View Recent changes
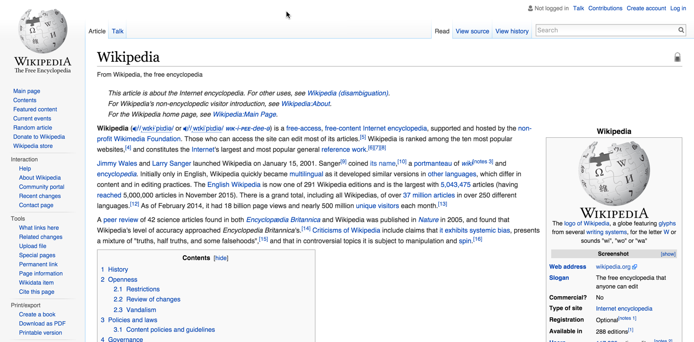 [40, 196]
